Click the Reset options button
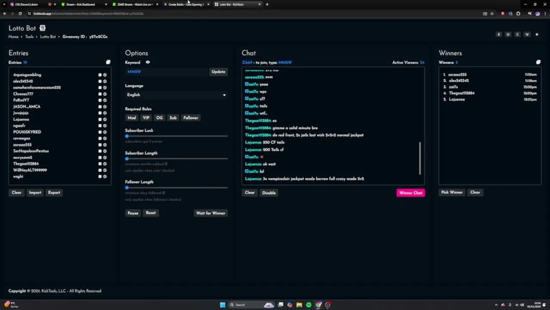 tap(151, 213)
